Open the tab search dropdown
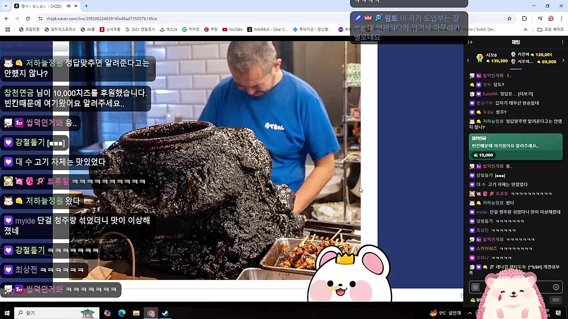This screenshot has height=319, width=568. point(6,6)
